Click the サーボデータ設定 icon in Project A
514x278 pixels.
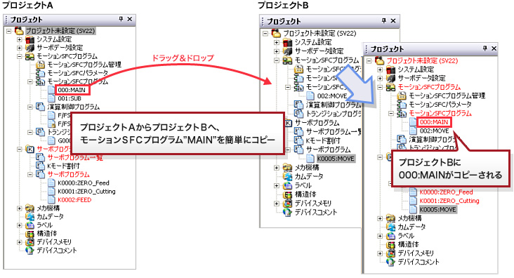coord(29,48)
